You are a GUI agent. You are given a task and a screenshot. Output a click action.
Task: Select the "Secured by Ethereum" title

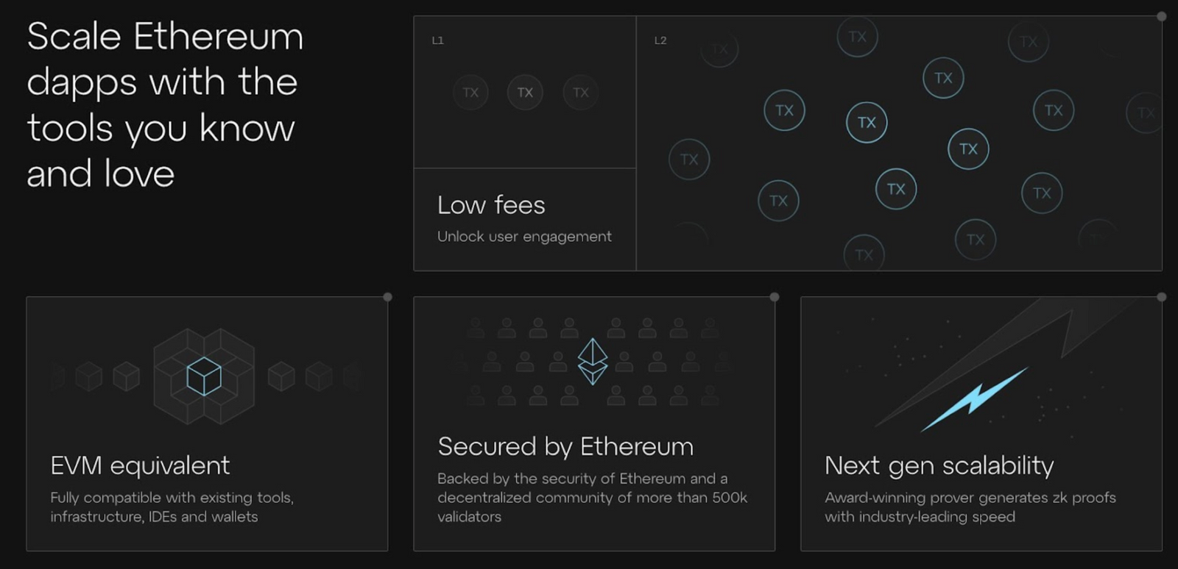click(565, 446)
